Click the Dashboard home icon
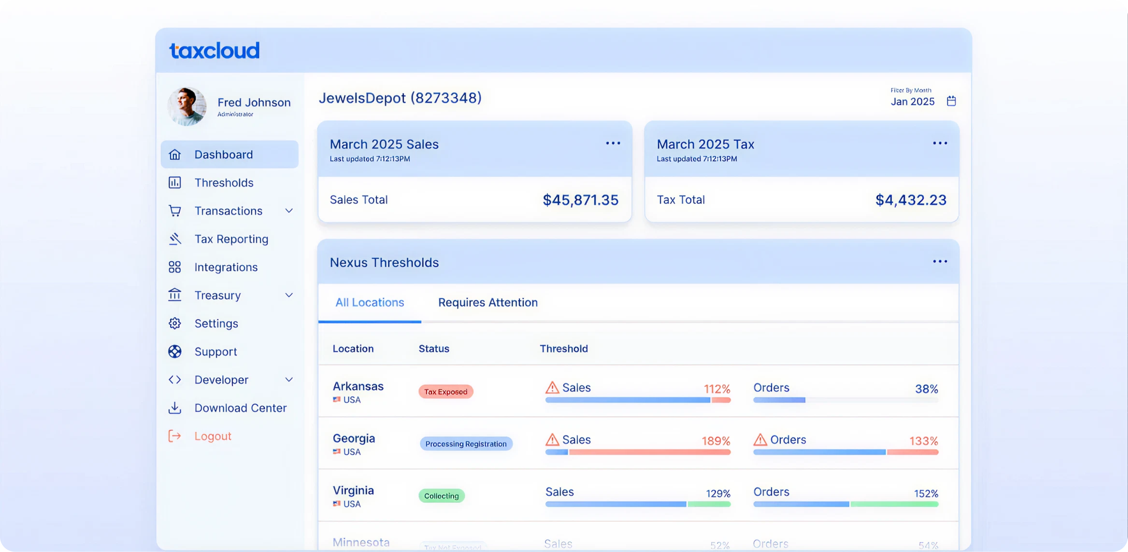 175,154
